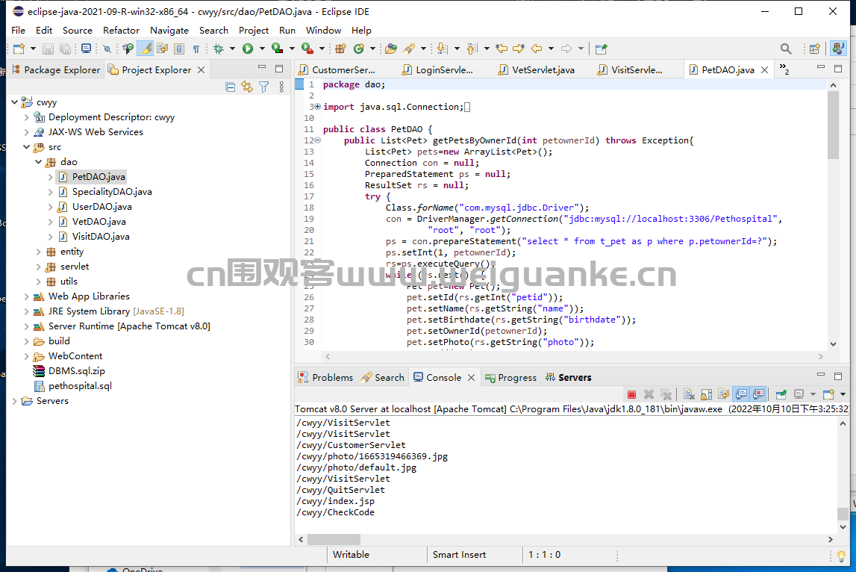This screenshot has width=856, height=572.
Task: Click Remove All Terminated Launches icon
Action: [x=666, y=394]
